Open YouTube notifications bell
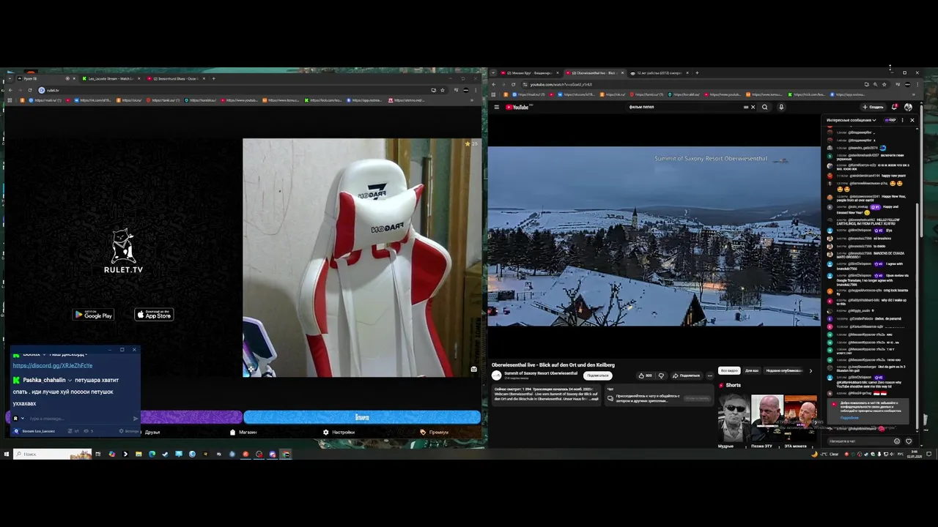 895,107
